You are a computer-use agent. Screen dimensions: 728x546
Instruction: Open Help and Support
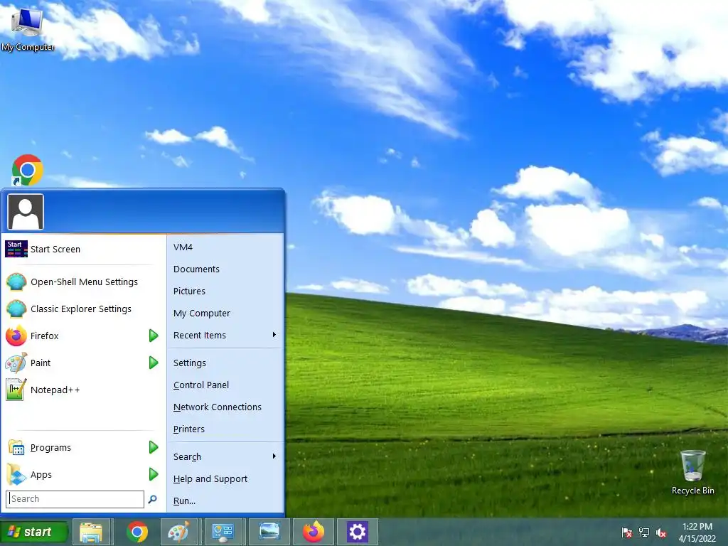[210, 478]
